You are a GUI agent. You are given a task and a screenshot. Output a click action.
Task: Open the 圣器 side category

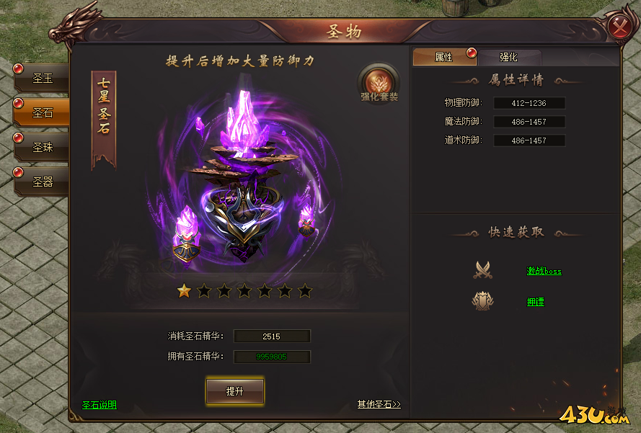[x=42, y=182]
